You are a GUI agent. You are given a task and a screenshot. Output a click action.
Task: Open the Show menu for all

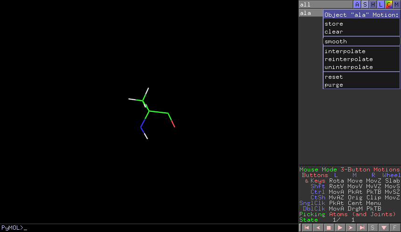365,4
